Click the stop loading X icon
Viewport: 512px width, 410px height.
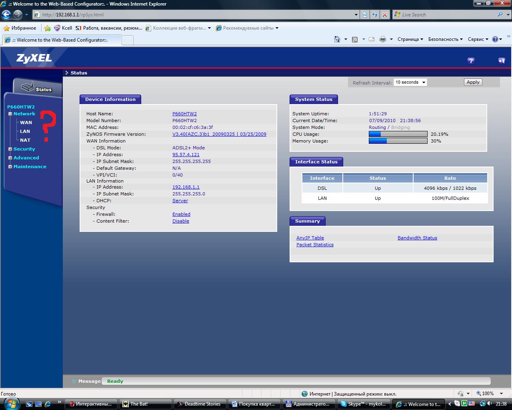coord(385,15)
